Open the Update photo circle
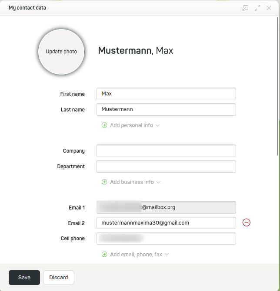 click(x=61, y=52)
